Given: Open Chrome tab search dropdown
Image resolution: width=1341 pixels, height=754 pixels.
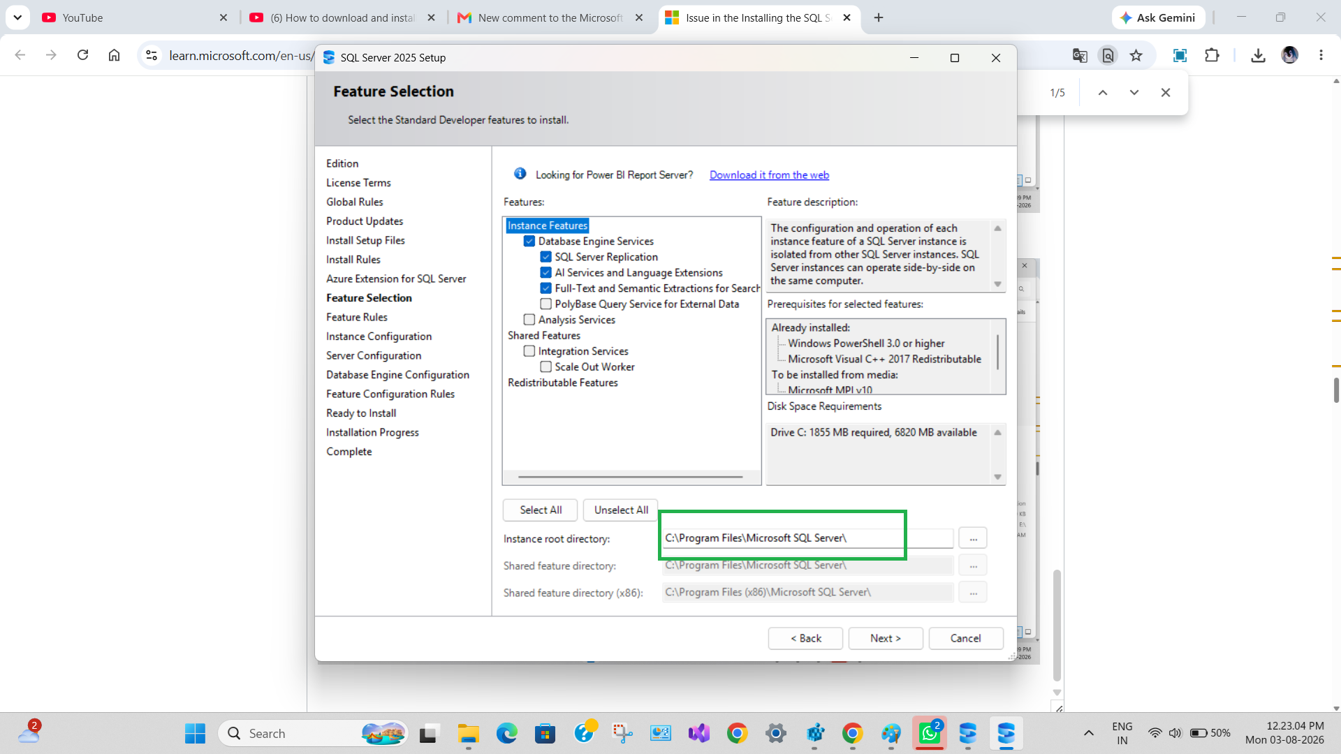Looking at the screenshot, I should (17, 17).
